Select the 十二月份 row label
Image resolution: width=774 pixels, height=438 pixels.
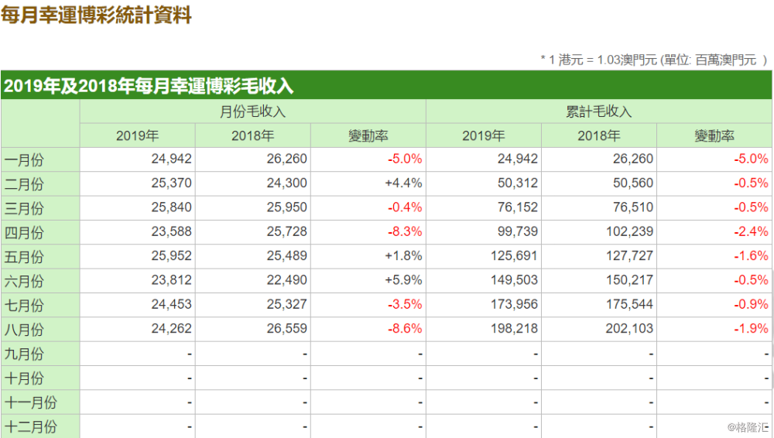[31, 426]
